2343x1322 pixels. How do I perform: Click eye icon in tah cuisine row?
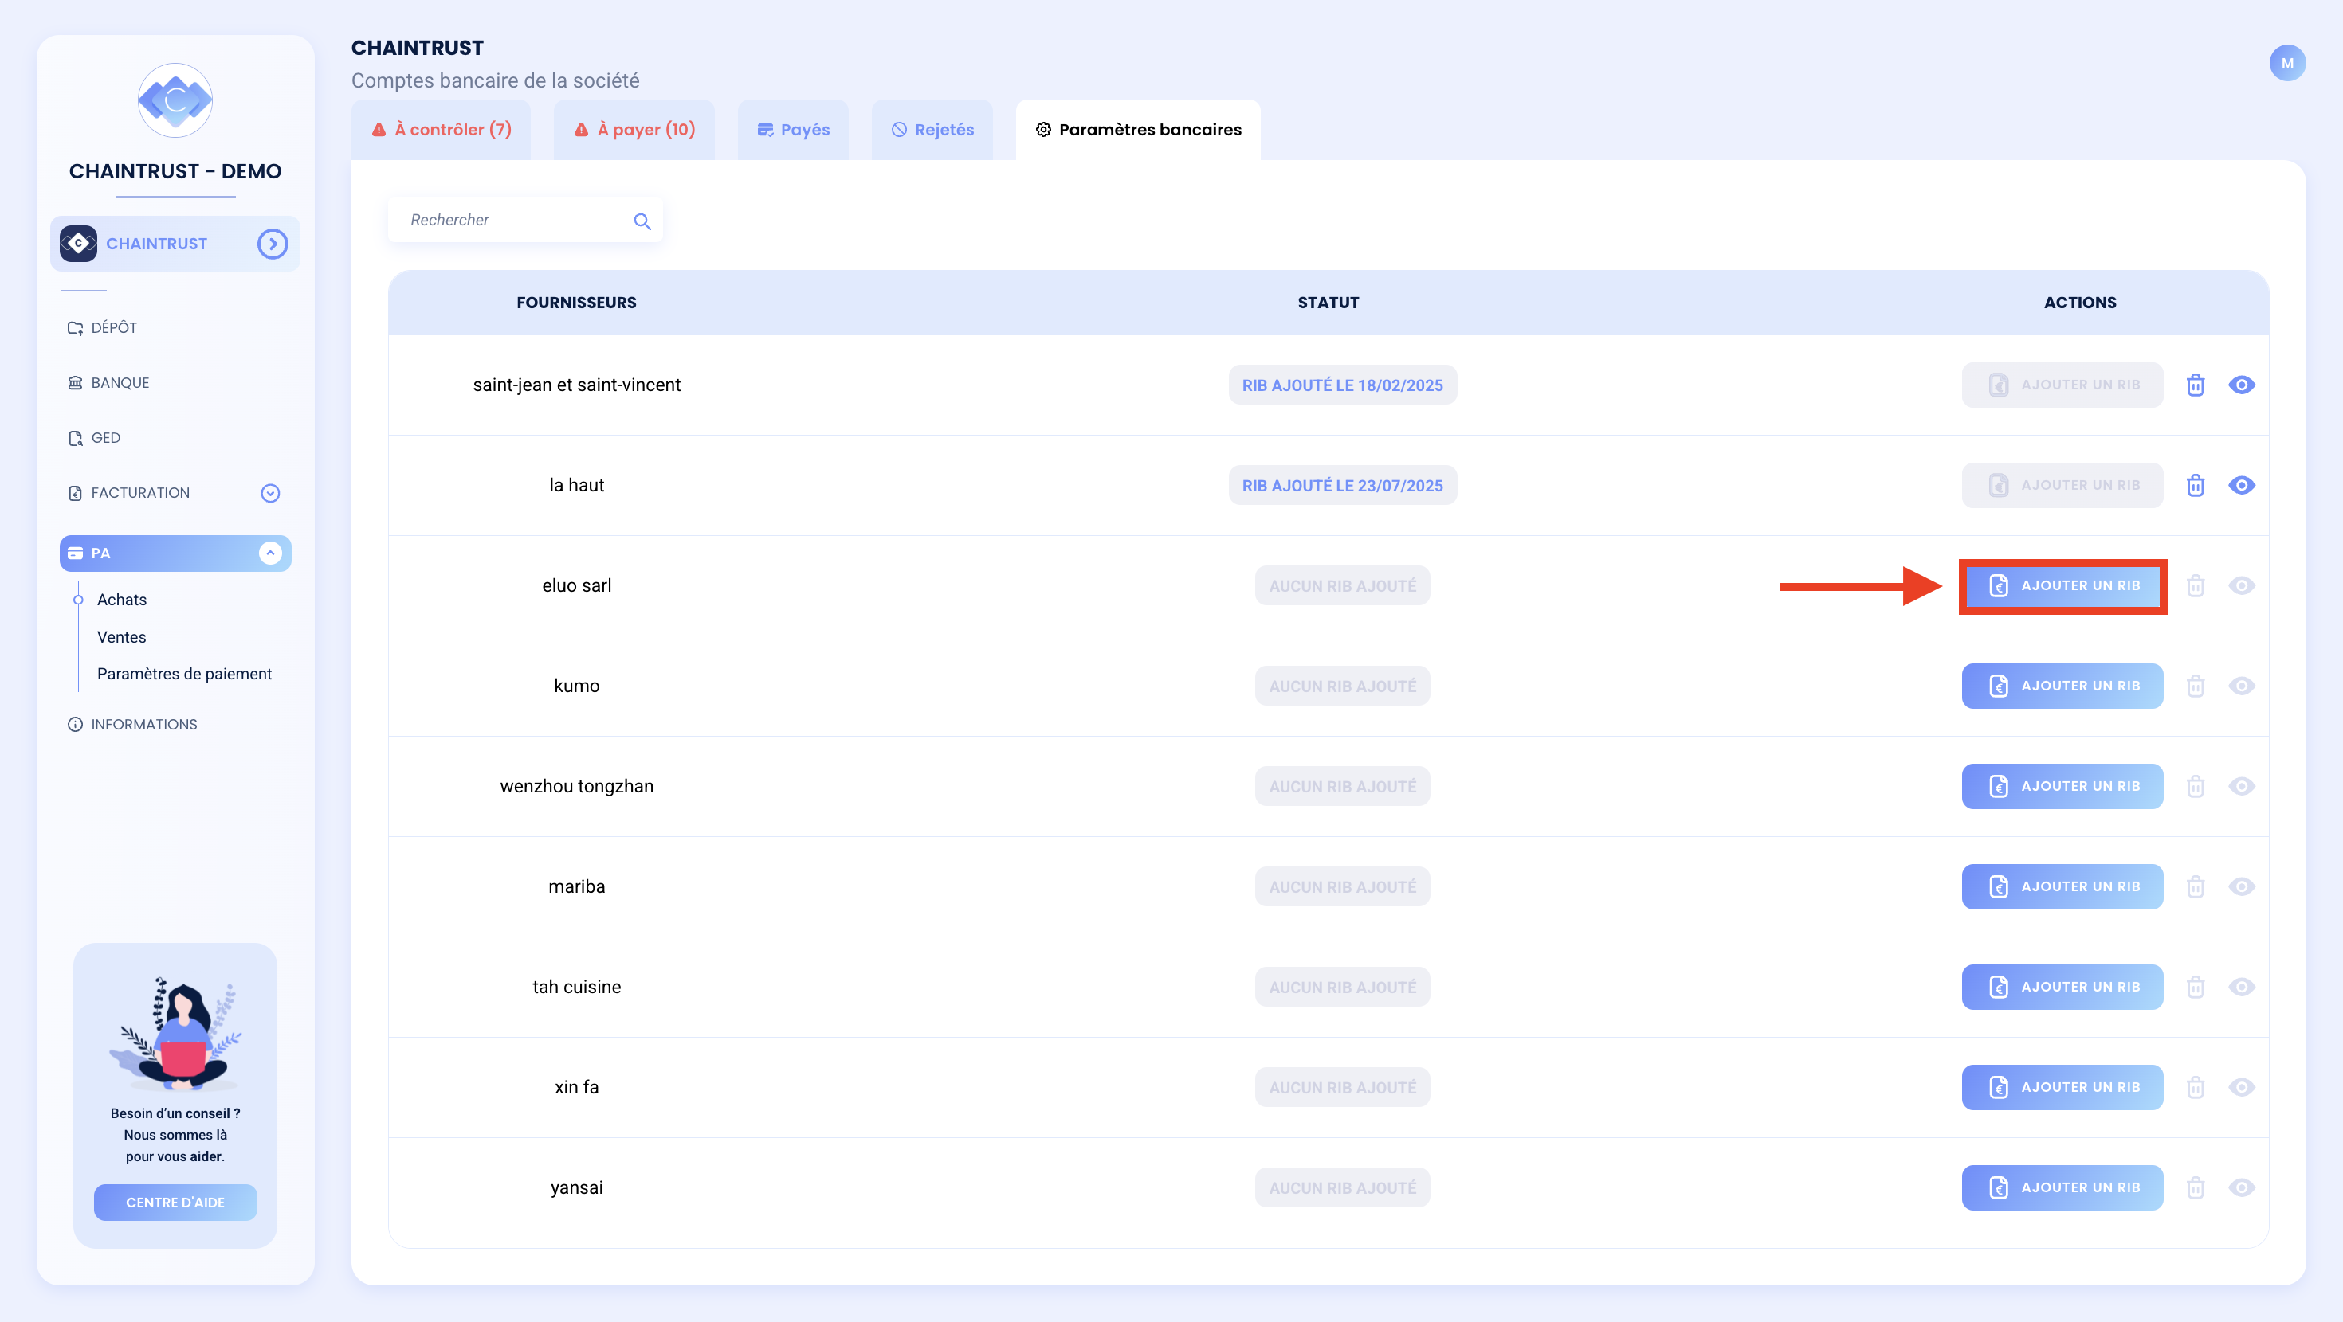(x=2241, y=987)
